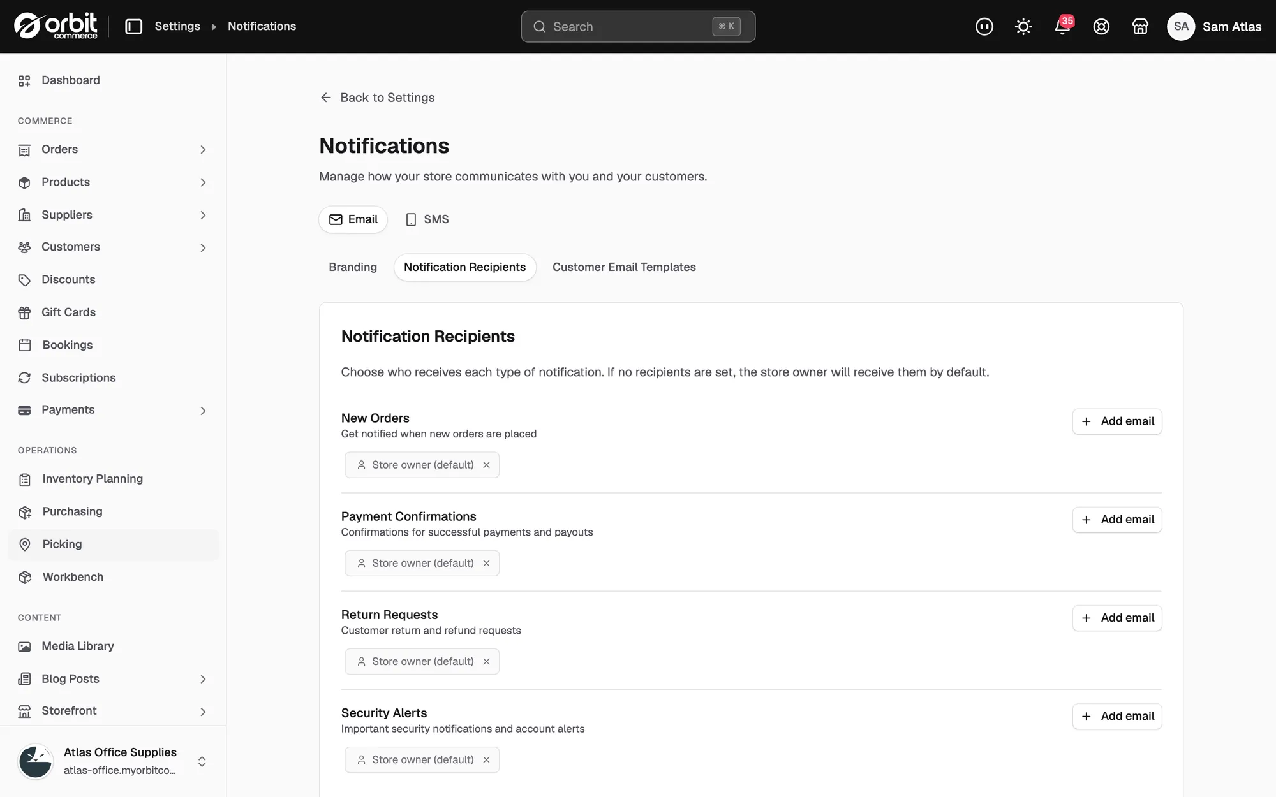Expand the Customers chevron
Screen dimensions: 1276x797
(203, 248)
